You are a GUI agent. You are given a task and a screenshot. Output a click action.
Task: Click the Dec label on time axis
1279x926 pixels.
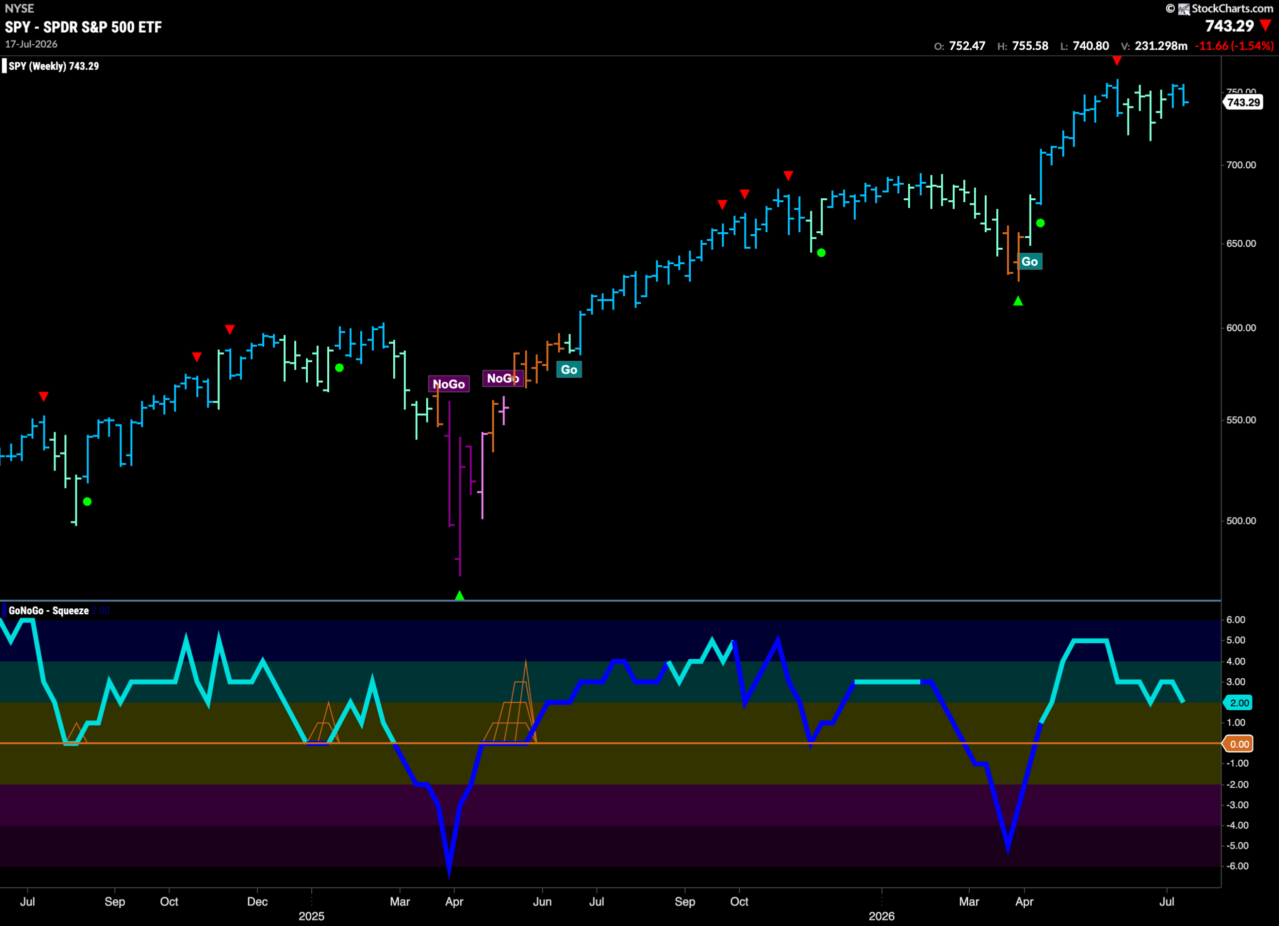click(257, 901)
